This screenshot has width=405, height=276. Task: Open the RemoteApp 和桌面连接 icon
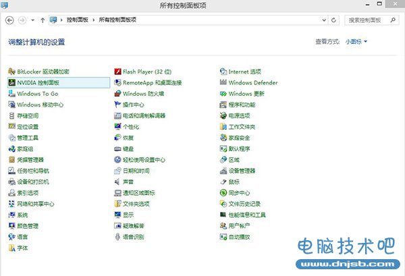[x=117, y=82]
